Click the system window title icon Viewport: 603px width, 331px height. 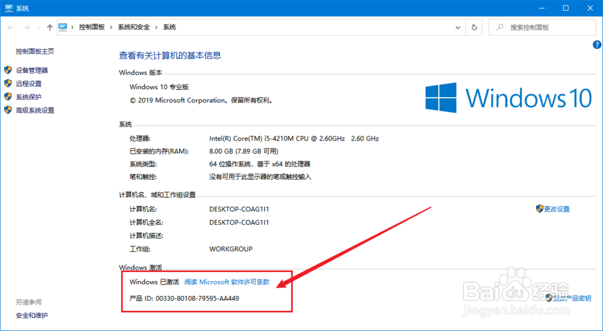tap(8, 8)
